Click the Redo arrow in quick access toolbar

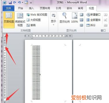click(x=15, y=3)
